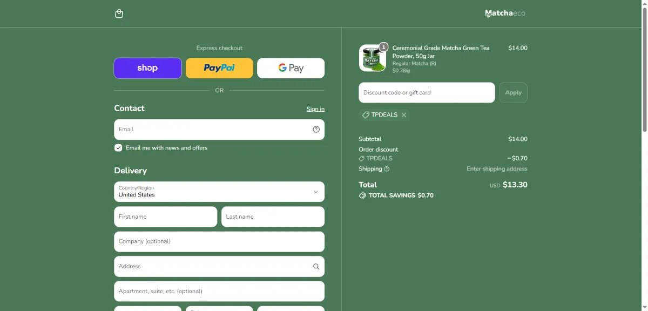Image resolution: width=648 pixels, height=311 pixels.
Task: Toggle Email me with news and offers
Action: tap(118, 148)
